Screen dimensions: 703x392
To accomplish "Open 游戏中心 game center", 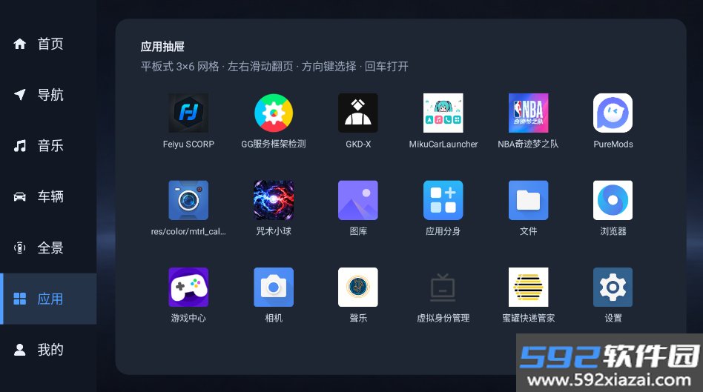I will (x=188, y=288).
